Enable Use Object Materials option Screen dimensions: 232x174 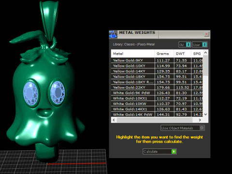click(x=183, y=128)
